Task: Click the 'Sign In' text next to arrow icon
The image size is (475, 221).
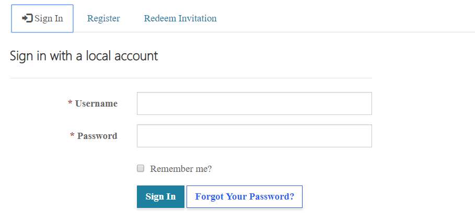Action: point(49,18)
